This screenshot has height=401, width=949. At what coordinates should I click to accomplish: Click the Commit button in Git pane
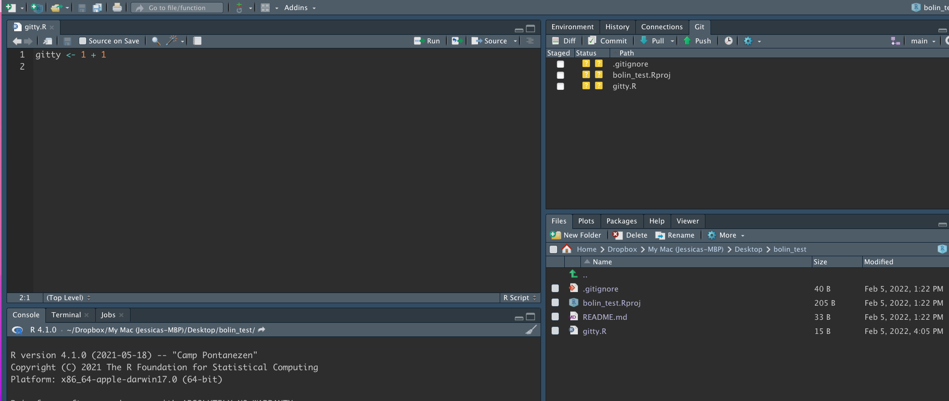click(x=608, y=41)
